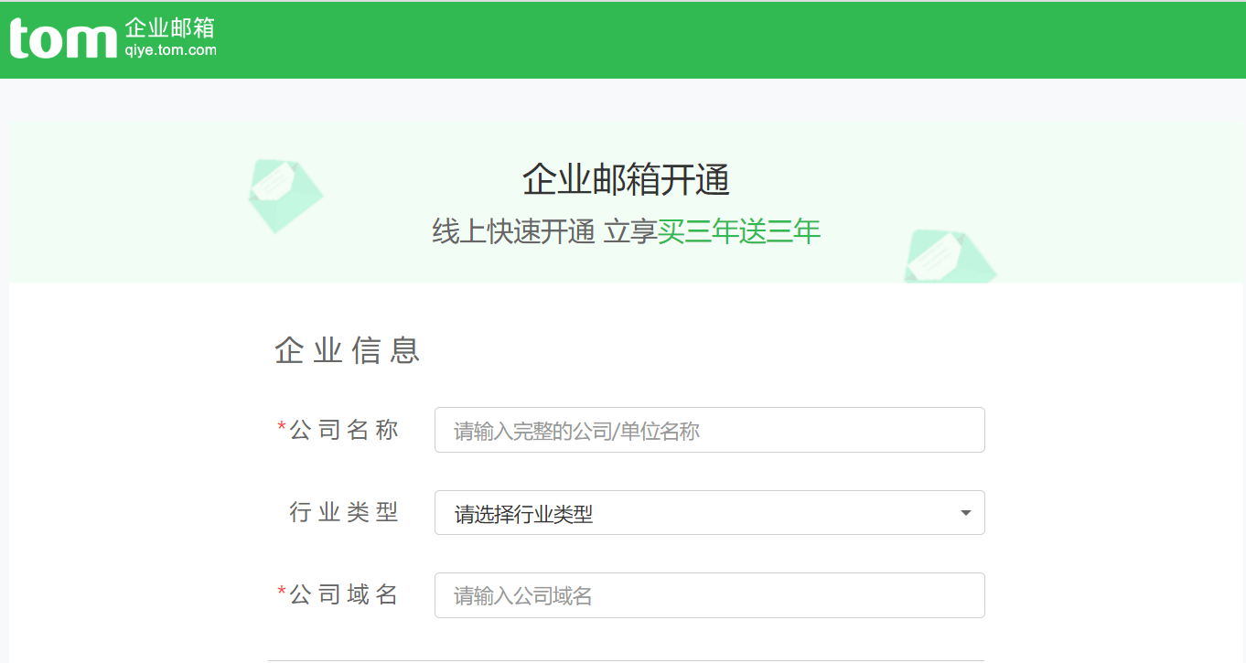The image size is (1246, 663).
Task: Click the right envelope graphic in the banner
Action: coord(949,258)
